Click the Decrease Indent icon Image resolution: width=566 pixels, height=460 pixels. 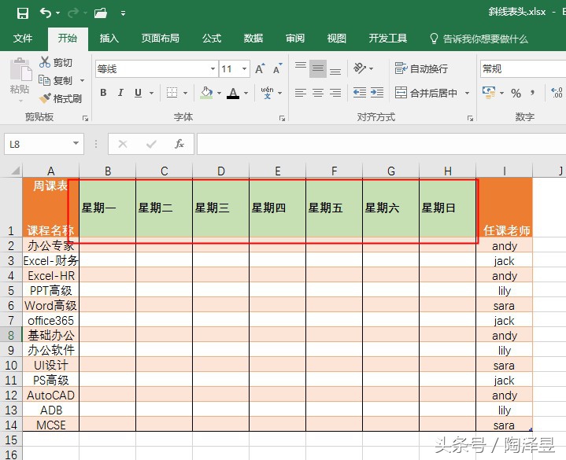point(360,93)
